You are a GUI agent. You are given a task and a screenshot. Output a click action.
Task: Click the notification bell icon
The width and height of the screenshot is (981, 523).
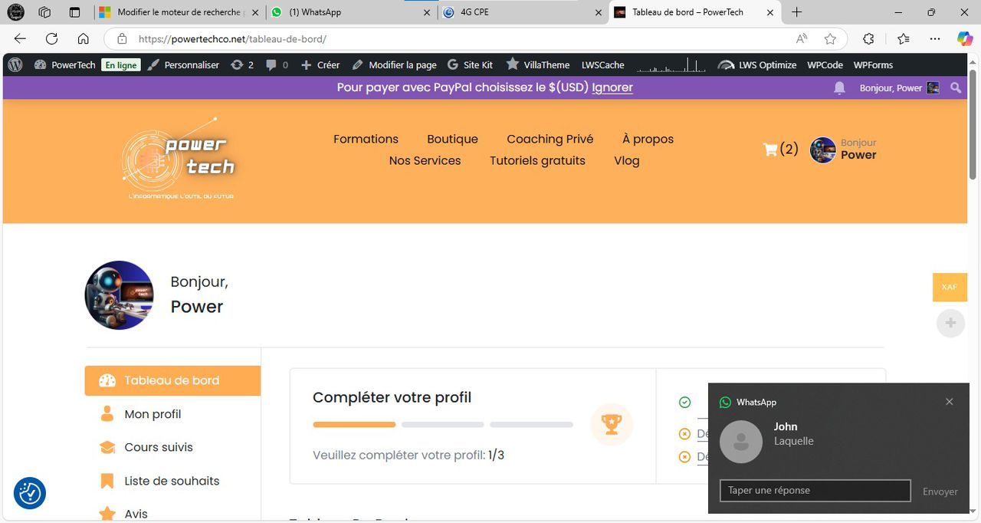(x=839, y=88)
